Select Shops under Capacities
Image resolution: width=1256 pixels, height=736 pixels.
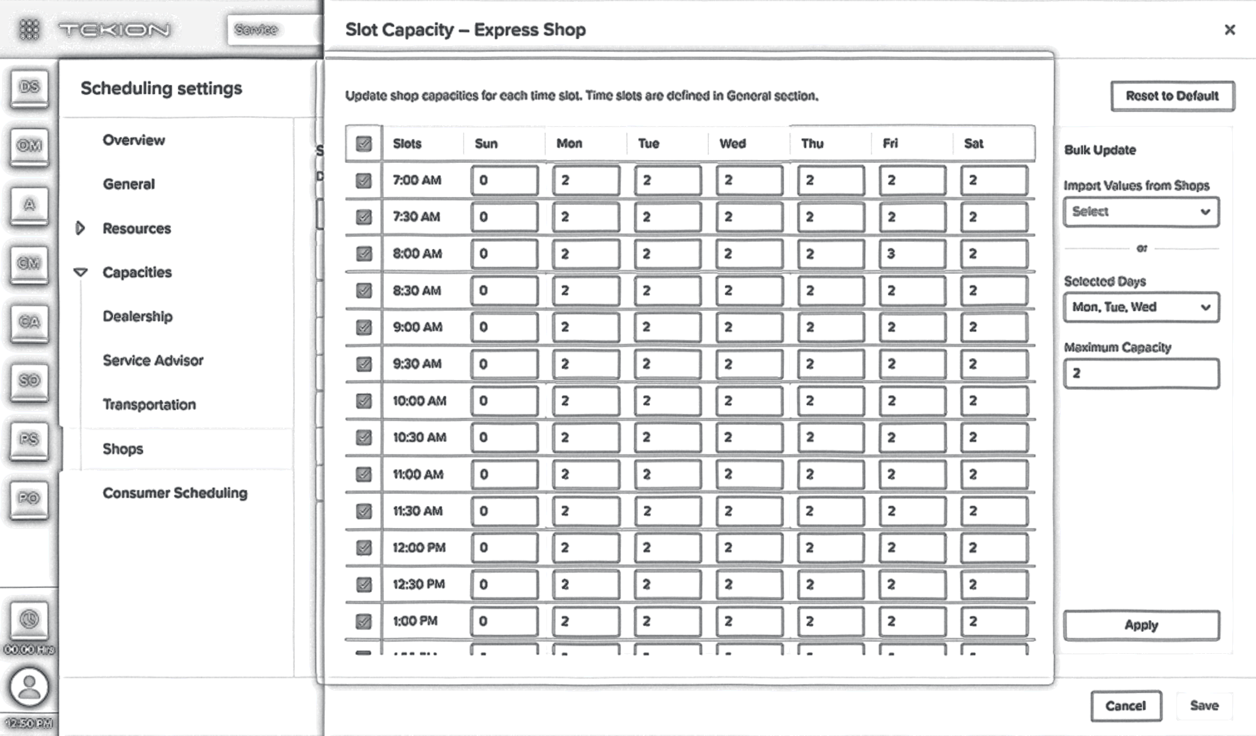tap(123, 449)
